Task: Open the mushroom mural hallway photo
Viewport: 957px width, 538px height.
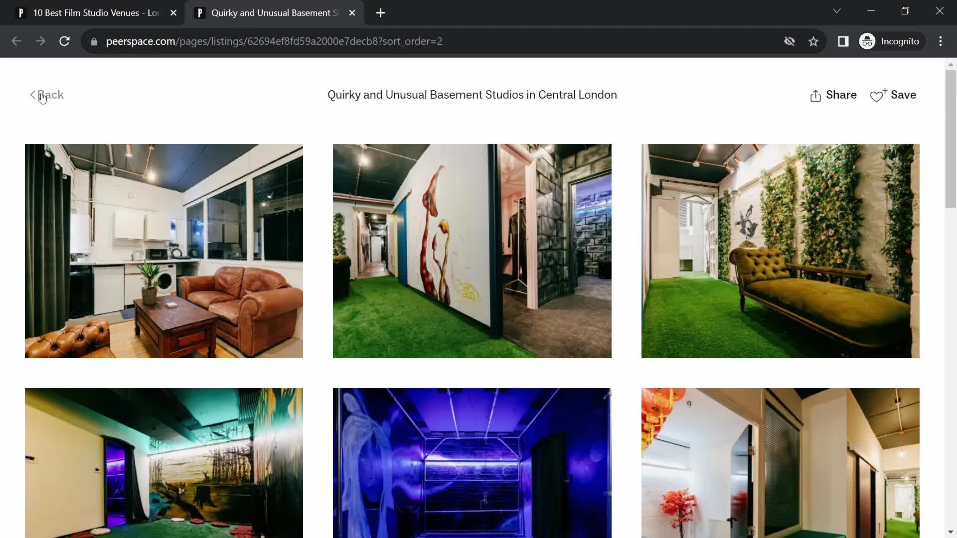Action: [472, 251]
